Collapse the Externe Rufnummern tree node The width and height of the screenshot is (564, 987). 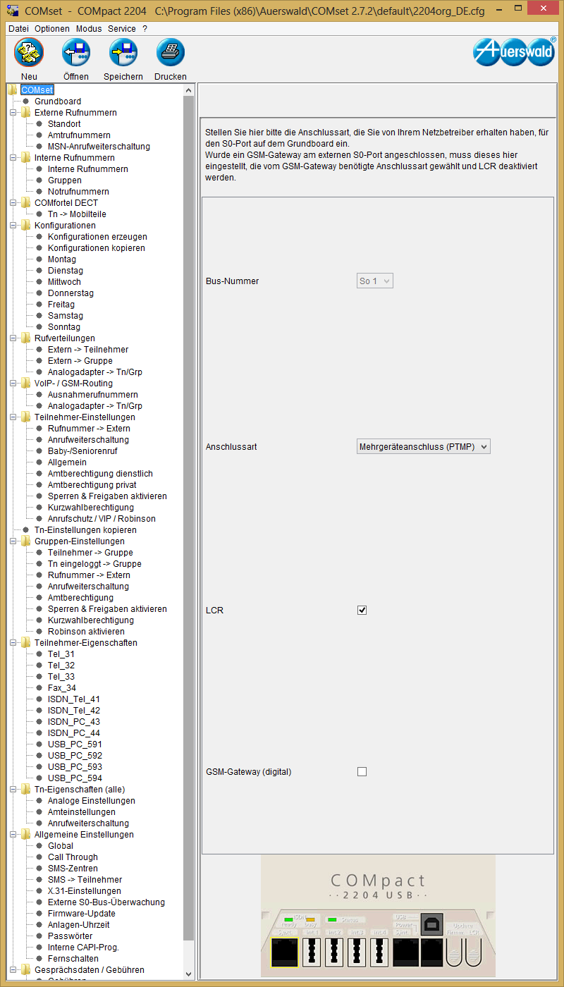point(13,113)
